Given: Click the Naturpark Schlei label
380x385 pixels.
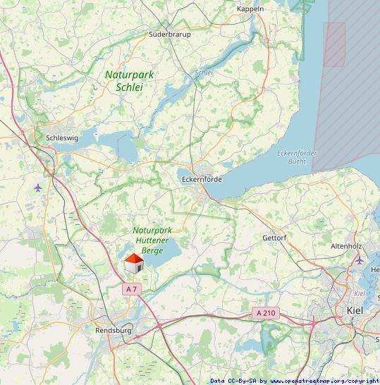Looking at the screenshot, I should point(129,81).
